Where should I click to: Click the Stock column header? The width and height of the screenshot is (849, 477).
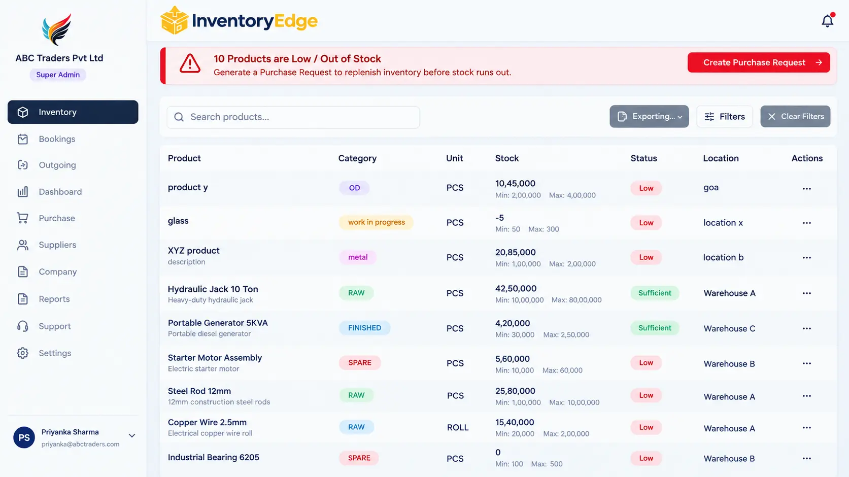[507, 158]
